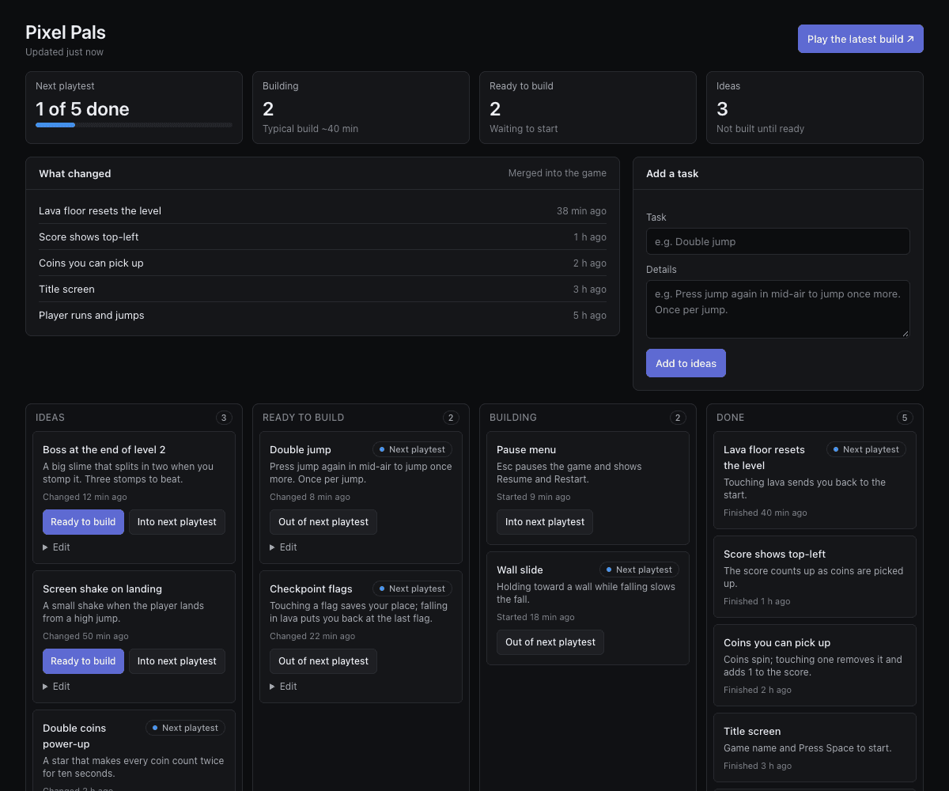
Task: Click Next playtest badge on Lava floor card
Action: [x=866, y=449]
